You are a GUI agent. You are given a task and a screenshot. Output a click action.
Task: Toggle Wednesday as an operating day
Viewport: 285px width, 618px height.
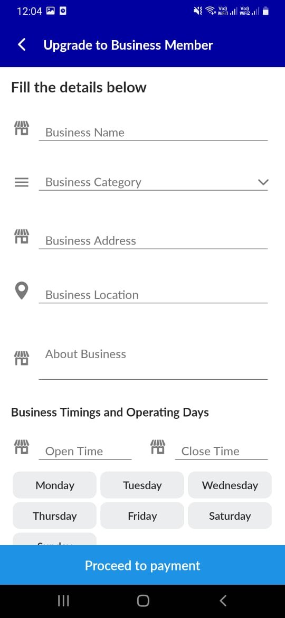point(230,485)
